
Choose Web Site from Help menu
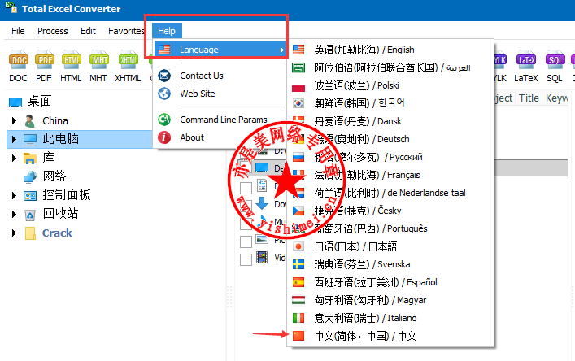[x=198, y=94]
